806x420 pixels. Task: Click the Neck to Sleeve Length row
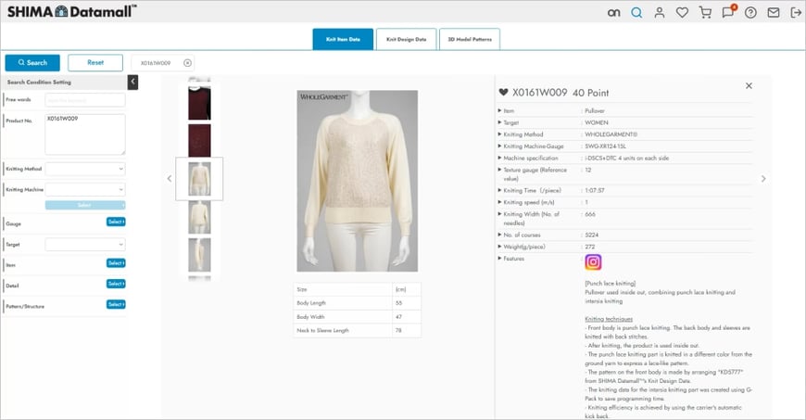pos(358,330)
